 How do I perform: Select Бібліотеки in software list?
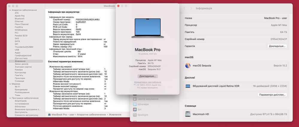point(20,106)
